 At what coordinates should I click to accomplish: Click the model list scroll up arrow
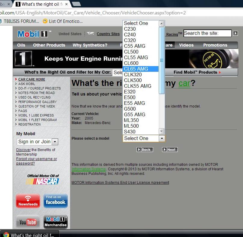coord(161,24)
